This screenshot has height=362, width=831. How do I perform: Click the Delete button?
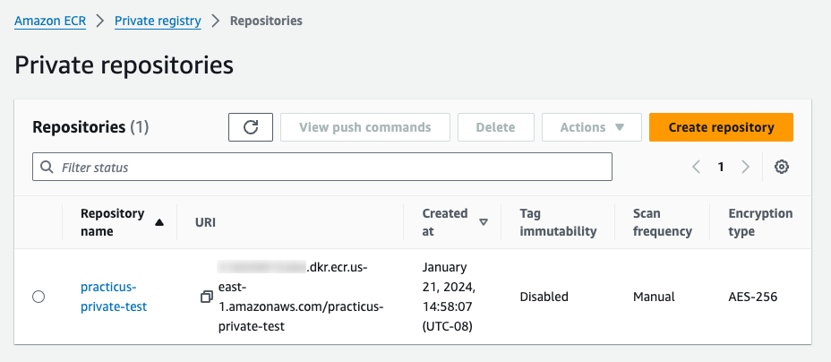pos(495,127)
